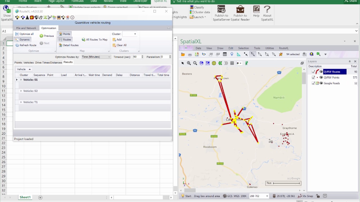Zoom to full extent globe icon

pyautogui.click(x=201, y=63)
